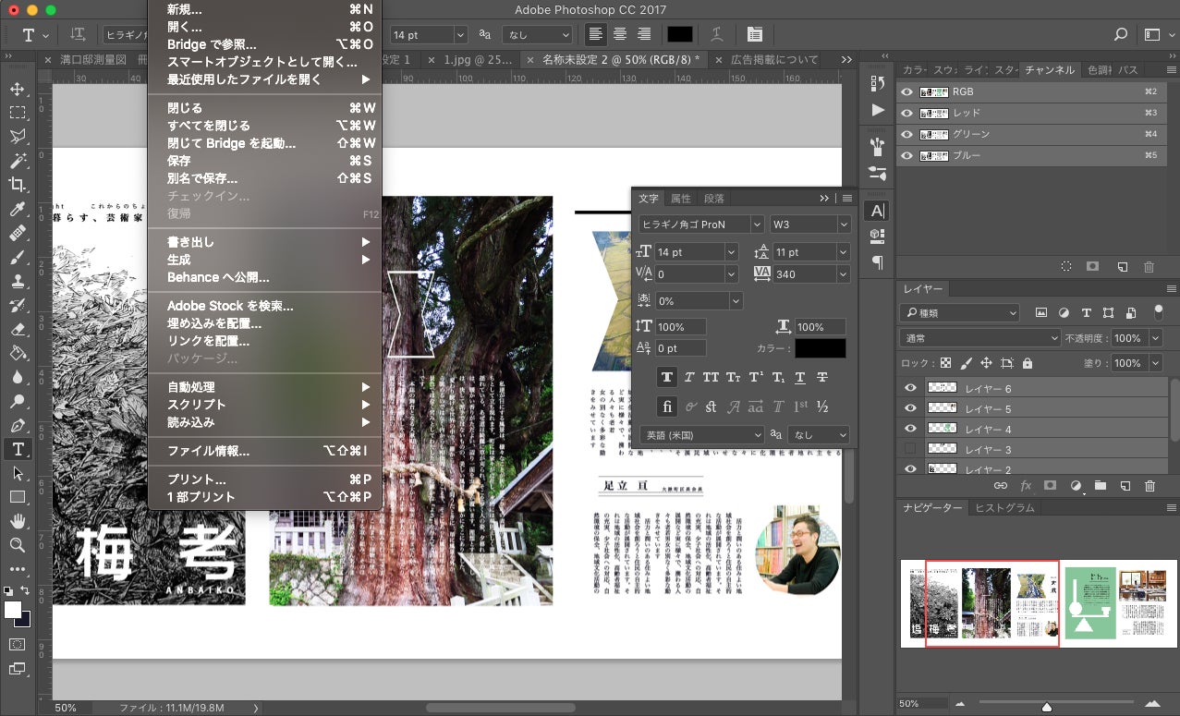The width and height of the screenshot is (1180, 716).
Task: Click the black カラー swatch in character panel
Action: pos(819,348)
